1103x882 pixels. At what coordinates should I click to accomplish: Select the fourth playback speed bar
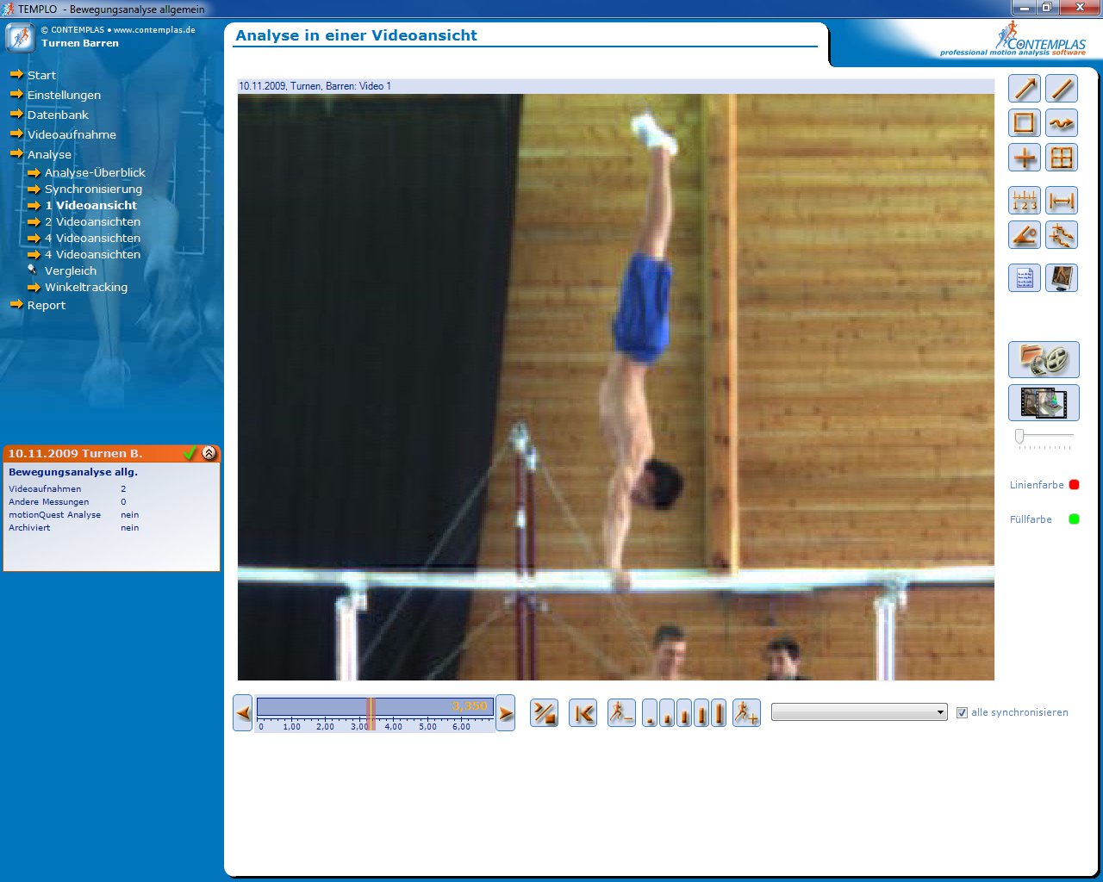[x=701, y=713]
